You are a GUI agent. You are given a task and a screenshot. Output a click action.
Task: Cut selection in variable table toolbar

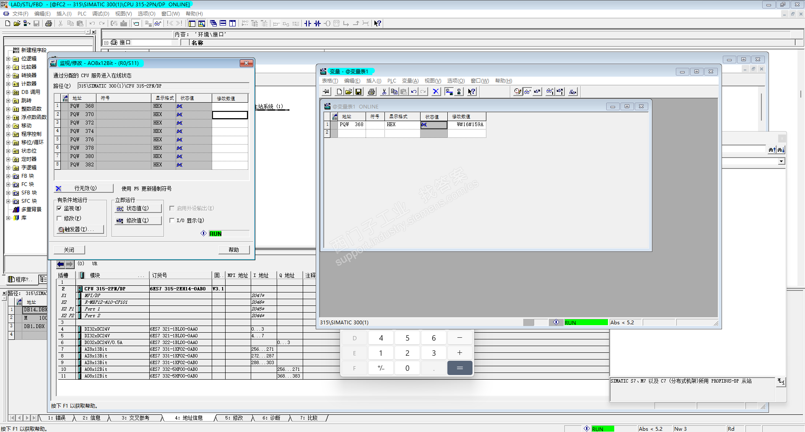pos(384,92)
